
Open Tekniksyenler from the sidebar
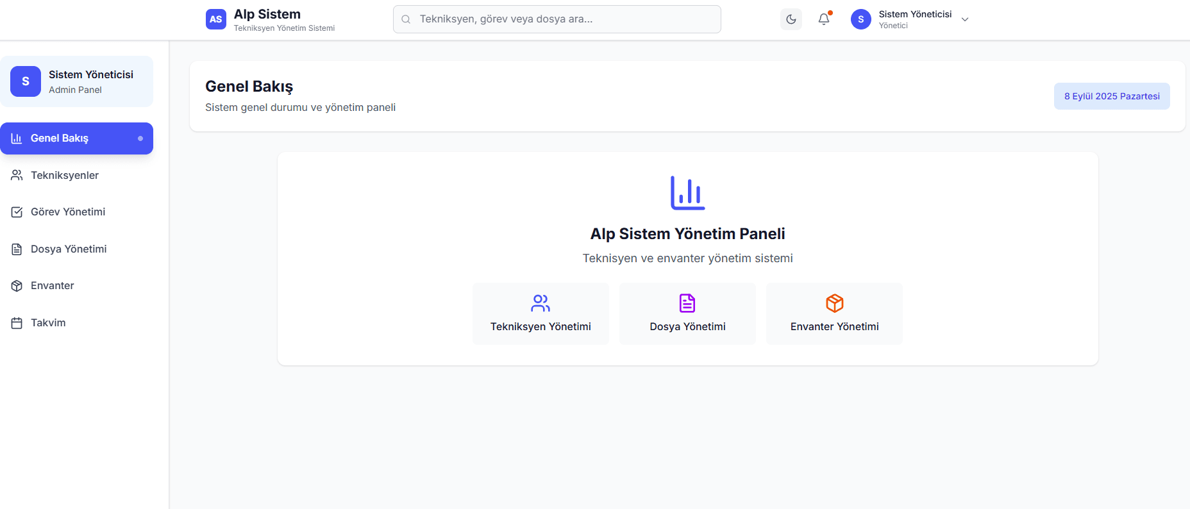[x=64, y=175]
